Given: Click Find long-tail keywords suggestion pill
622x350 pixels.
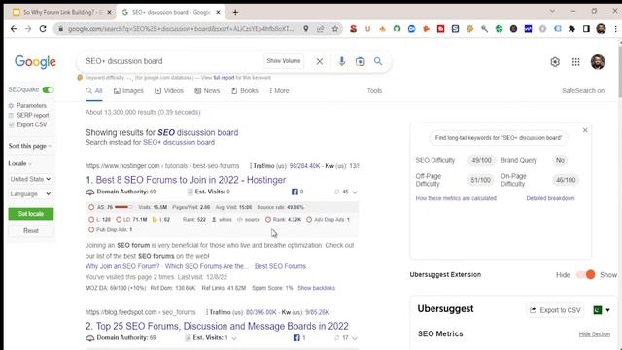Looking at the screenshot, I should coord(499,138).
